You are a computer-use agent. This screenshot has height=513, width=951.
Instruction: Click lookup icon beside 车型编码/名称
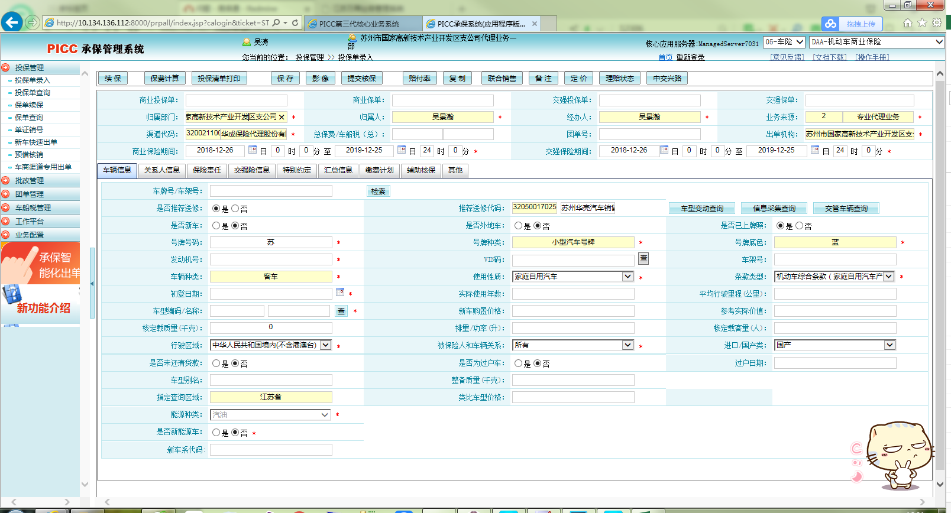(341, 311)
